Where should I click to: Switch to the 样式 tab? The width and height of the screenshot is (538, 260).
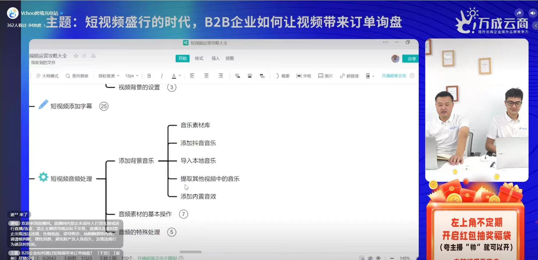click(x=199, y=59)
